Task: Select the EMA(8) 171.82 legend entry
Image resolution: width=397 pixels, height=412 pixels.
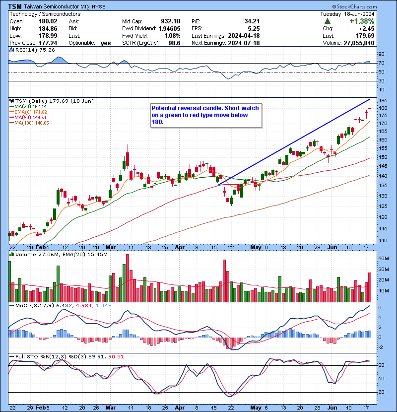Action: pyautogui.click(x=28, y=112)
